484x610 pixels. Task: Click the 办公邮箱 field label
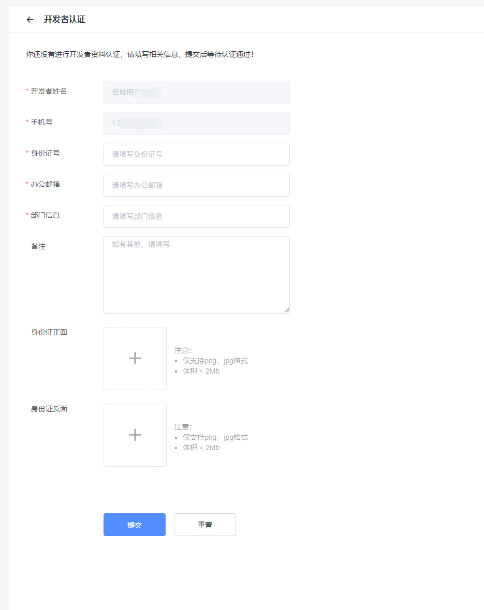45,184
